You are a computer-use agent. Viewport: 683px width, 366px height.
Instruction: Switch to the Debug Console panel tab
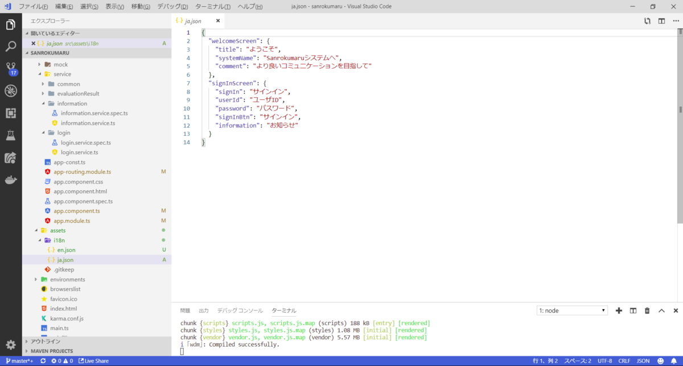pos(240,310)
